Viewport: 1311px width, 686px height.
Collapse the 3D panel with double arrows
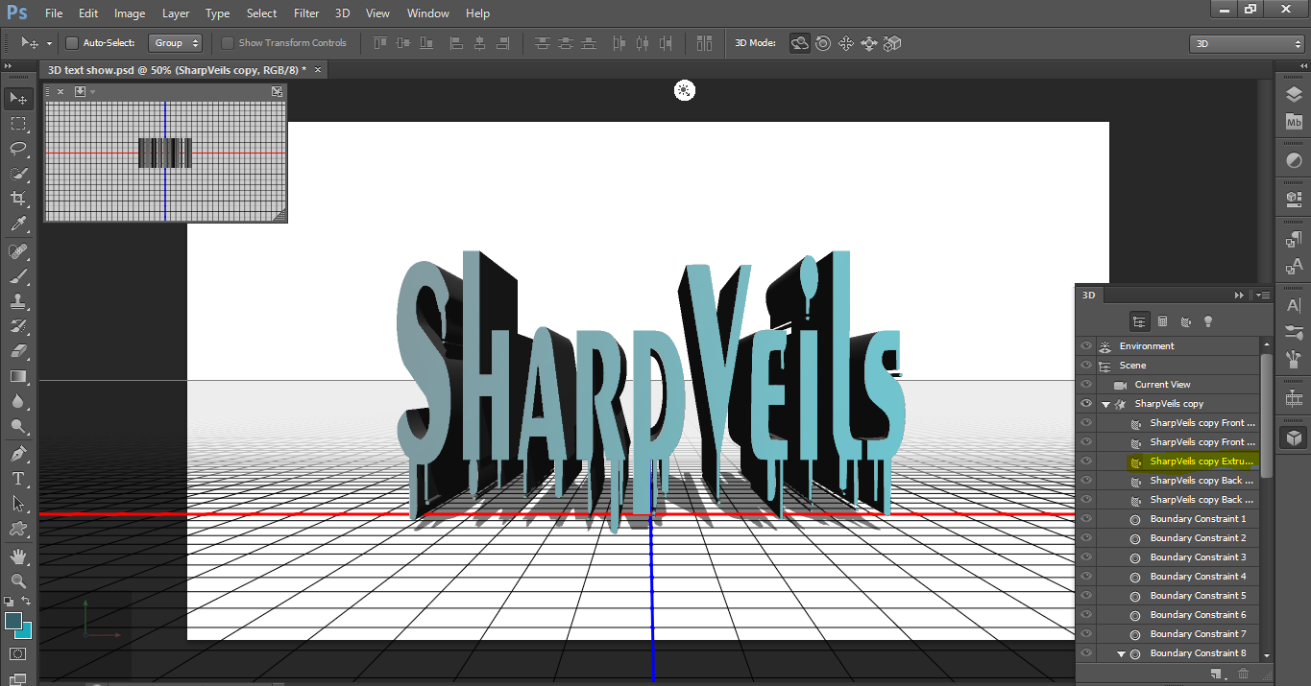[1240, 296]
